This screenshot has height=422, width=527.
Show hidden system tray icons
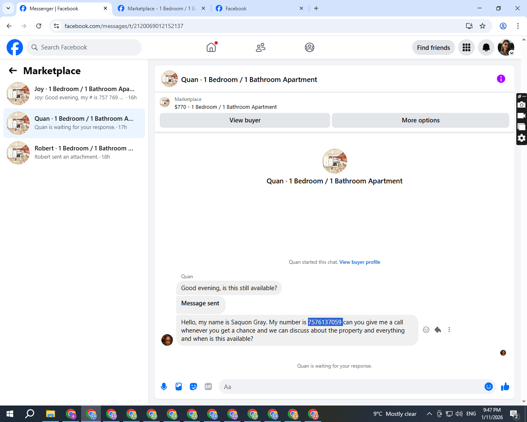pyautogui.click(x=429, y=414)
